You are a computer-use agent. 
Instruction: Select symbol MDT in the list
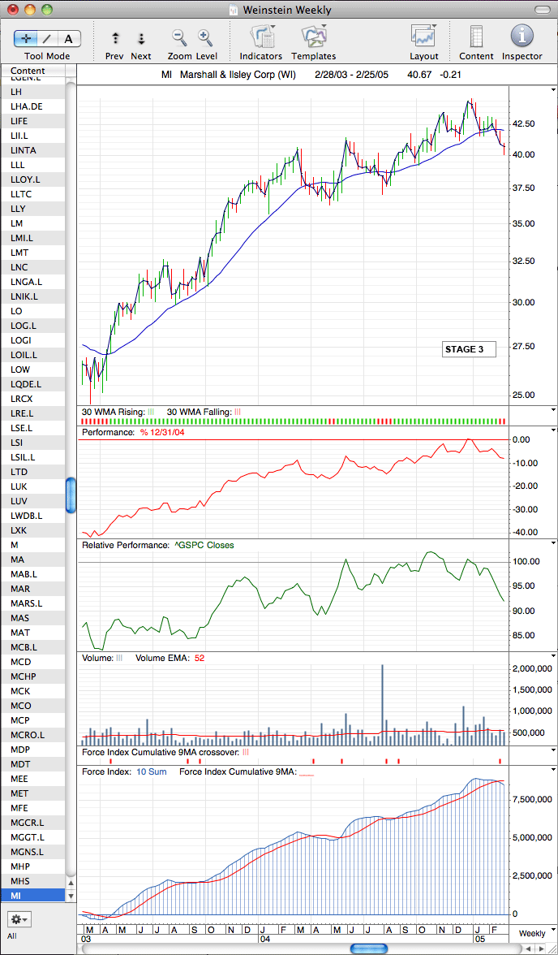point(33,763)
